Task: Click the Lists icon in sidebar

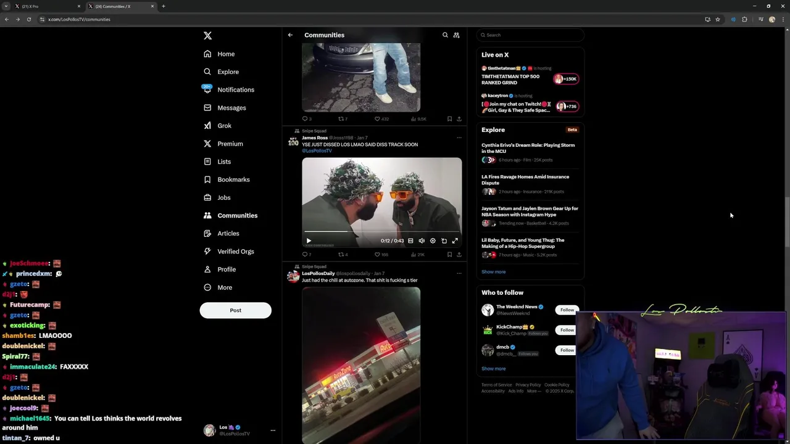Action: tap(207, 162)
